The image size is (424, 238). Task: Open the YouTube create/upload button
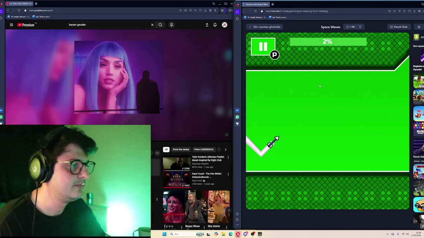[x=207, y=25]
